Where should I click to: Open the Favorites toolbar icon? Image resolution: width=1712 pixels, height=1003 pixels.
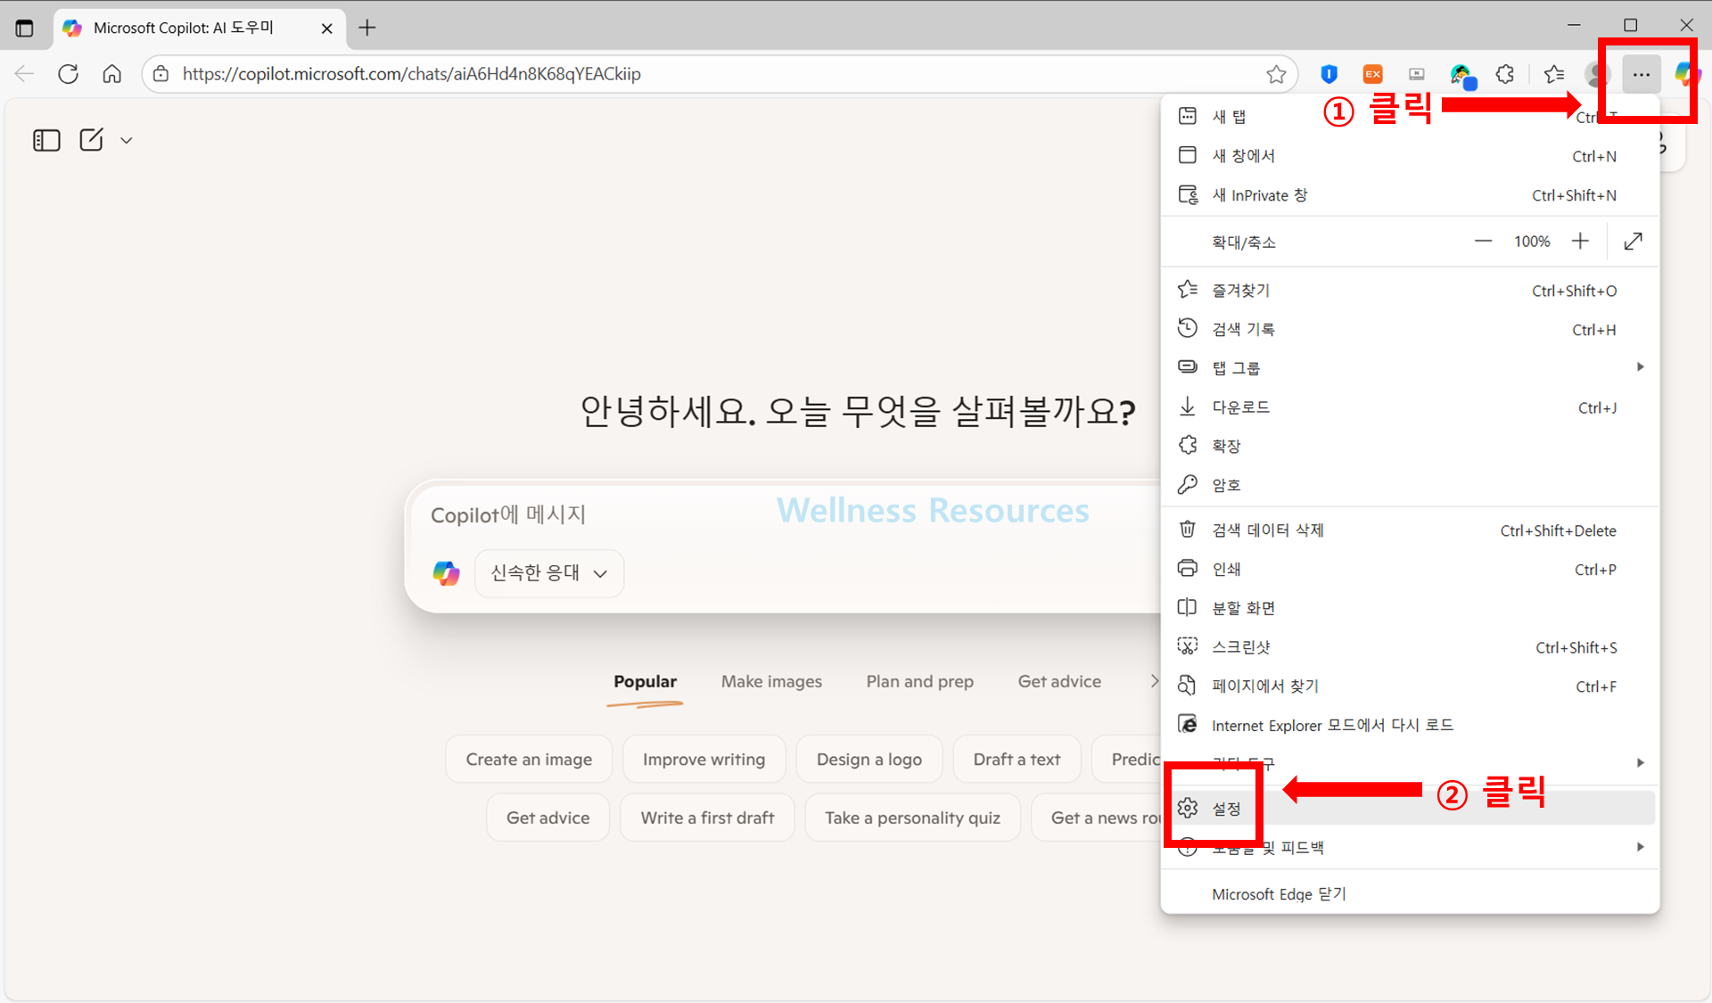[x=1554, y=74]
